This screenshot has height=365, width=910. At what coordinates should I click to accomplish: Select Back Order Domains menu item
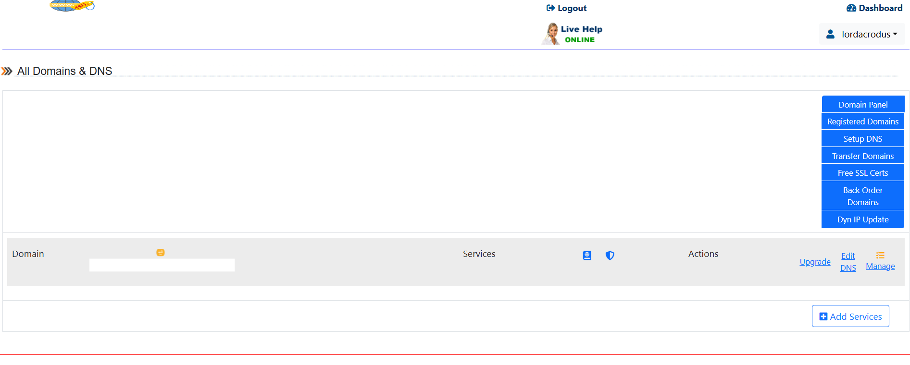(863, 196)
